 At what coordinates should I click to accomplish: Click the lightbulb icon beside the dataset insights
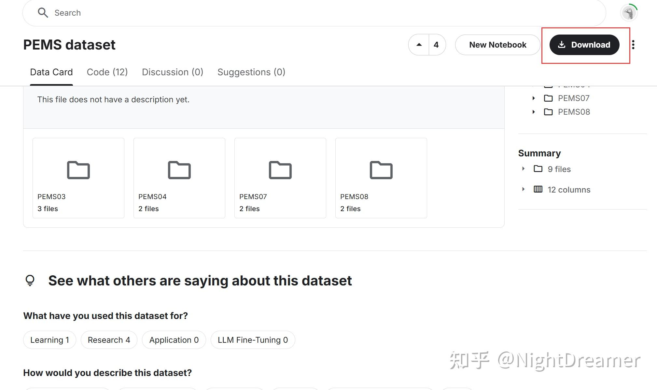click(x=30, y=281)
